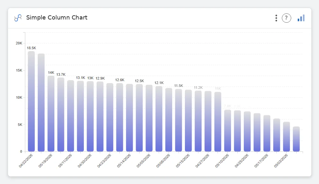Click the 05/03/2026 x-axis date label

click(x=281, y=161)
